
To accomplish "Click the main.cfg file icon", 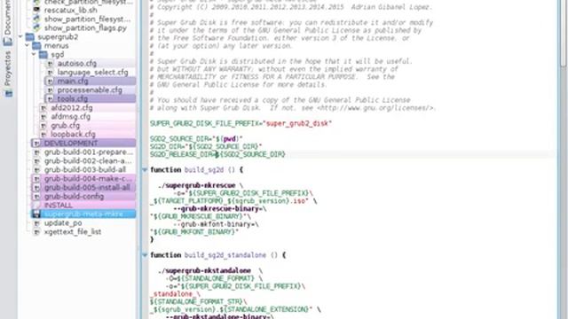I will click(50, 82).
